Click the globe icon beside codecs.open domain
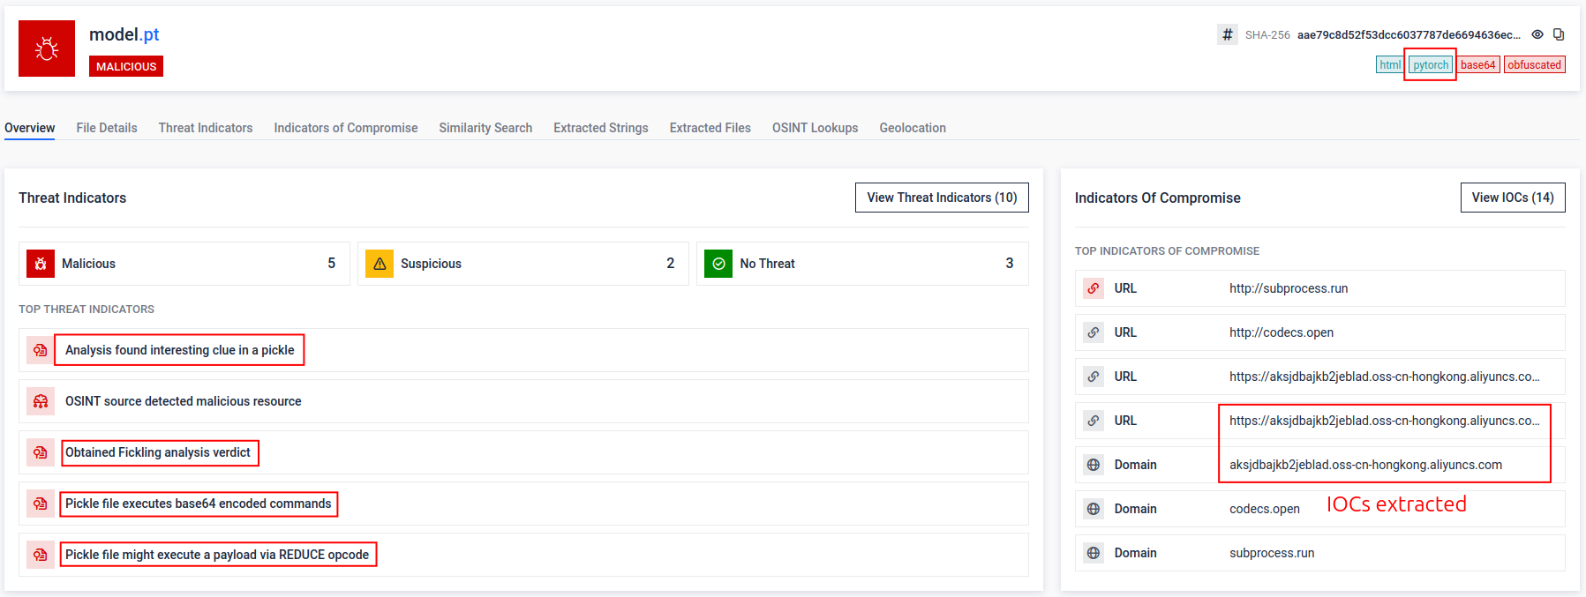This screenshot has height=597, width=1586. (1094, 509)
